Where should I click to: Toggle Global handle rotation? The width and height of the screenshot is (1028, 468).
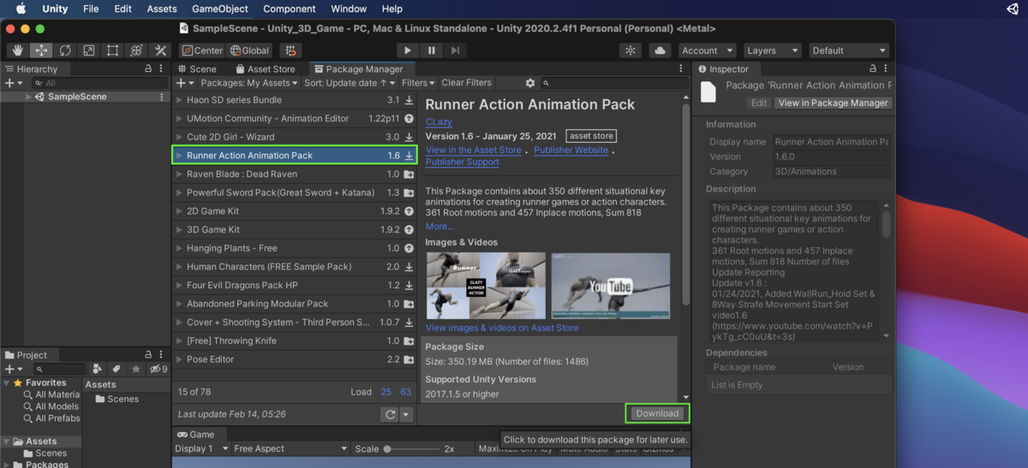(x=249, y=50)
